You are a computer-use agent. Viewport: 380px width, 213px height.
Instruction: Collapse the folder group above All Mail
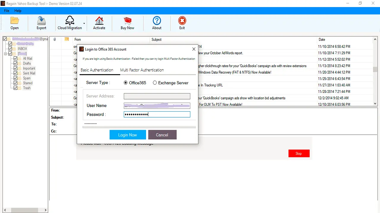click(x=5, y=54)
